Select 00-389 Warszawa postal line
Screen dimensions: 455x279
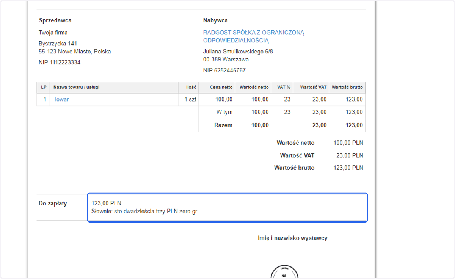click(x=226, y=60)
